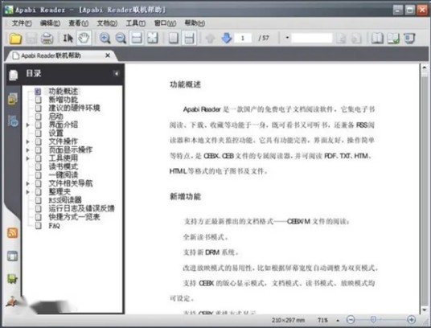Open the orange RSS reader sidebar icon
The height and width of the screenshot is (328, 431).
pos(12,233)
